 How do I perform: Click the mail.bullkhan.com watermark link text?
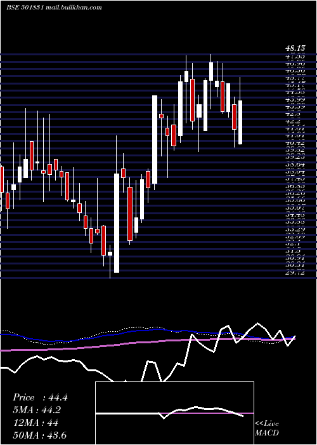[74, 8]
